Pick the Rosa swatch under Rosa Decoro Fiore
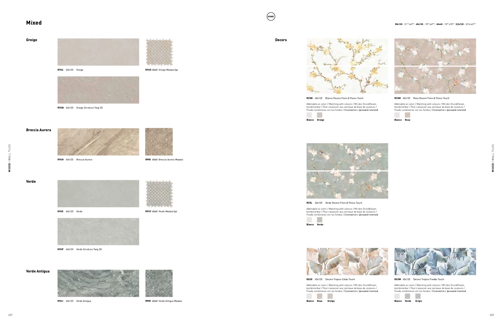 pyautogui.click(x=407, y=115)
